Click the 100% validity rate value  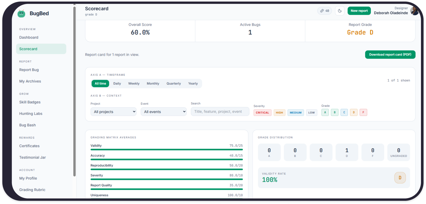270,180
